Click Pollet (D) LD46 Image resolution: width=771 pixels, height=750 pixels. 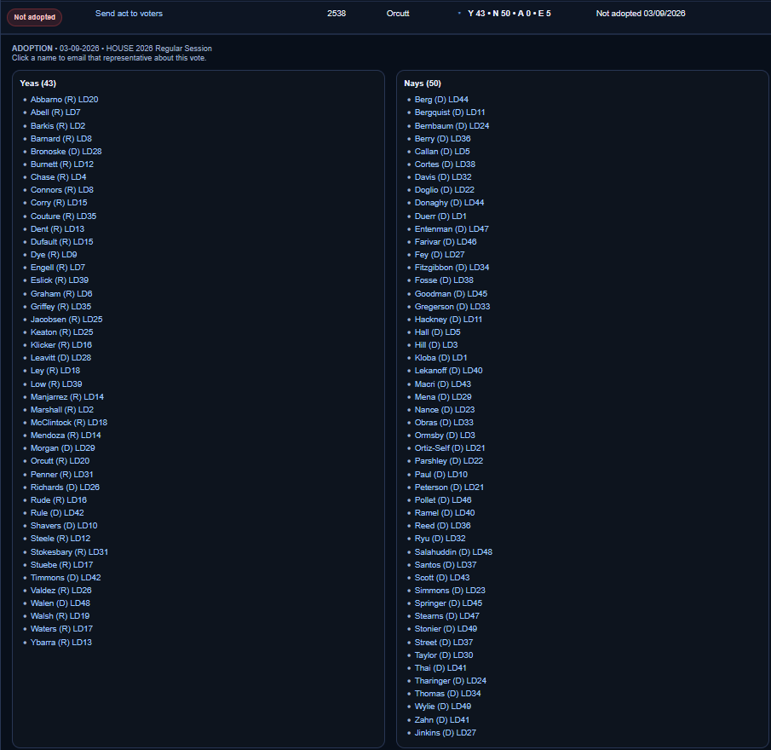click(443, 500)
